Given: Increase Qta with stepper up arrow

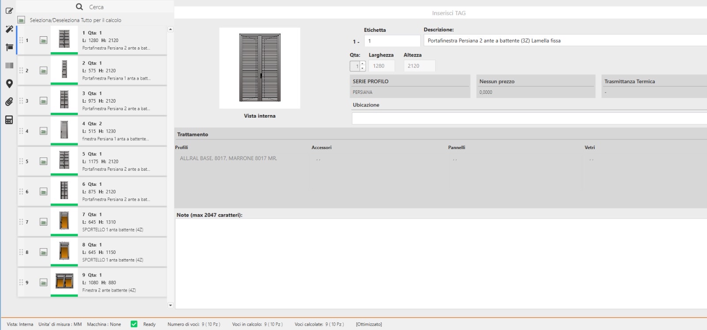Looking at the screenshot, I should 363,64.
